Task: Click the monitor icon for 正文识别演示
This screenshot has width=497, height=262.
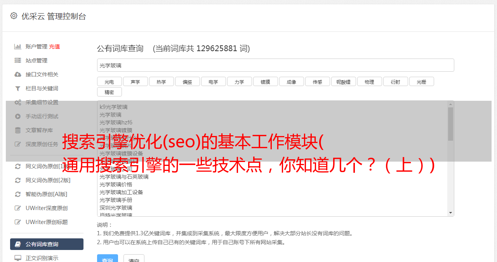Action: [18, 258]
